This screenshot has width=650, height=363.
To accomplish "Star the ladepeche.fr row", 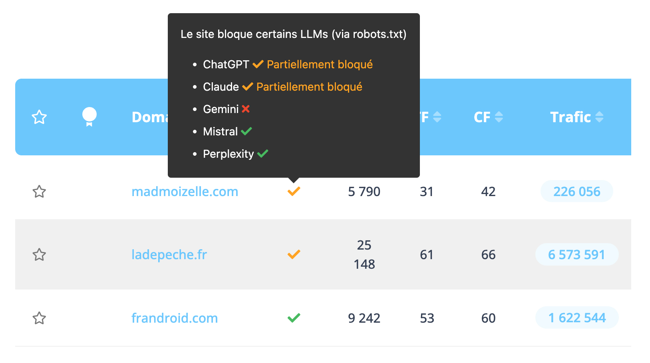I will click(x=39, y=255).
